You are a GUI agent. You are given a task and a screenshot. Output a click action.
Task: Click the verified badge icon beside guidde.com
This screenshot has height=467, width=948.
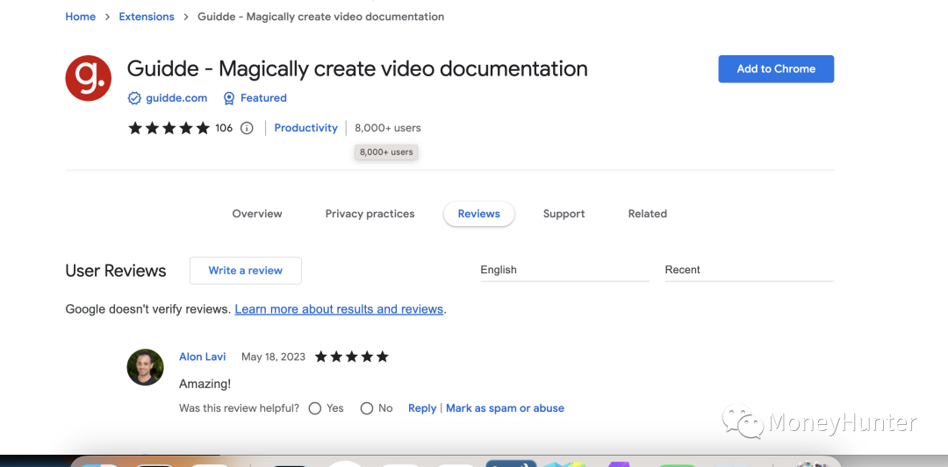134,98
